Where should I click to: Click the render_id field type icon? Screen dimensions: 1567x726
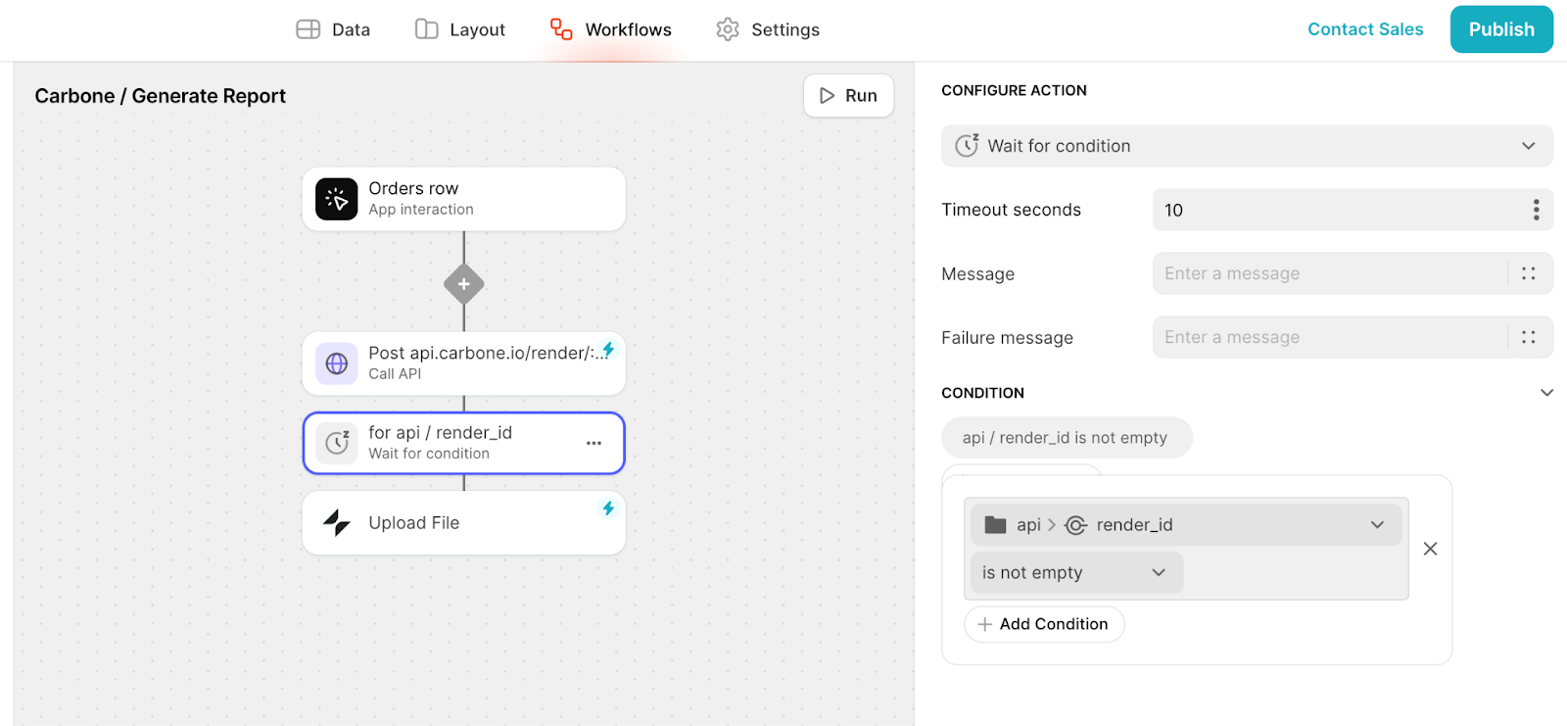click(x=1075, y=525)
